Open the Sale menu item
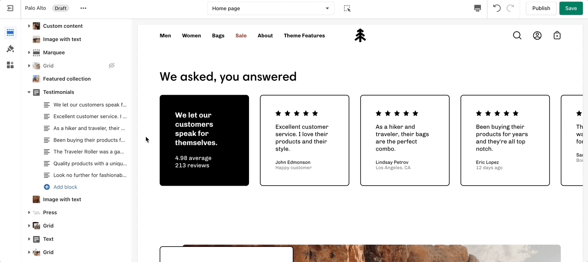 (241, 36)
